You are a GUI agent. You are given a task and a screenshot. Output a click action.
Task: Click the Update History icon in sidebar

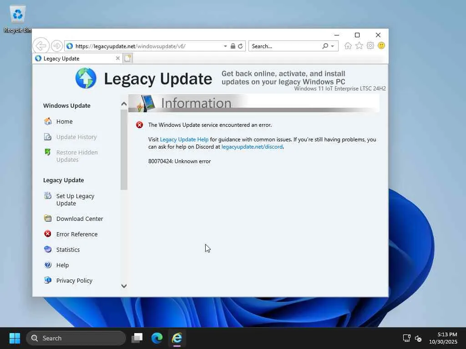pos(48,137)
